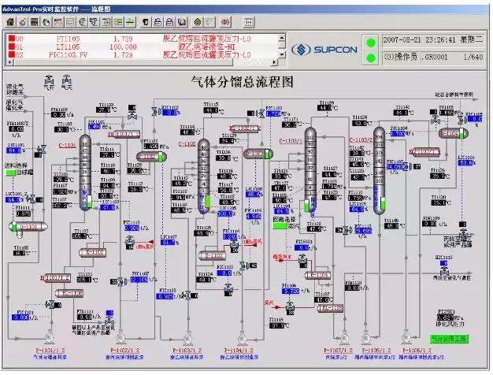Click the green grid toolbar icon
This screenshot has height=375, width=493.
[x=118, y=22]
